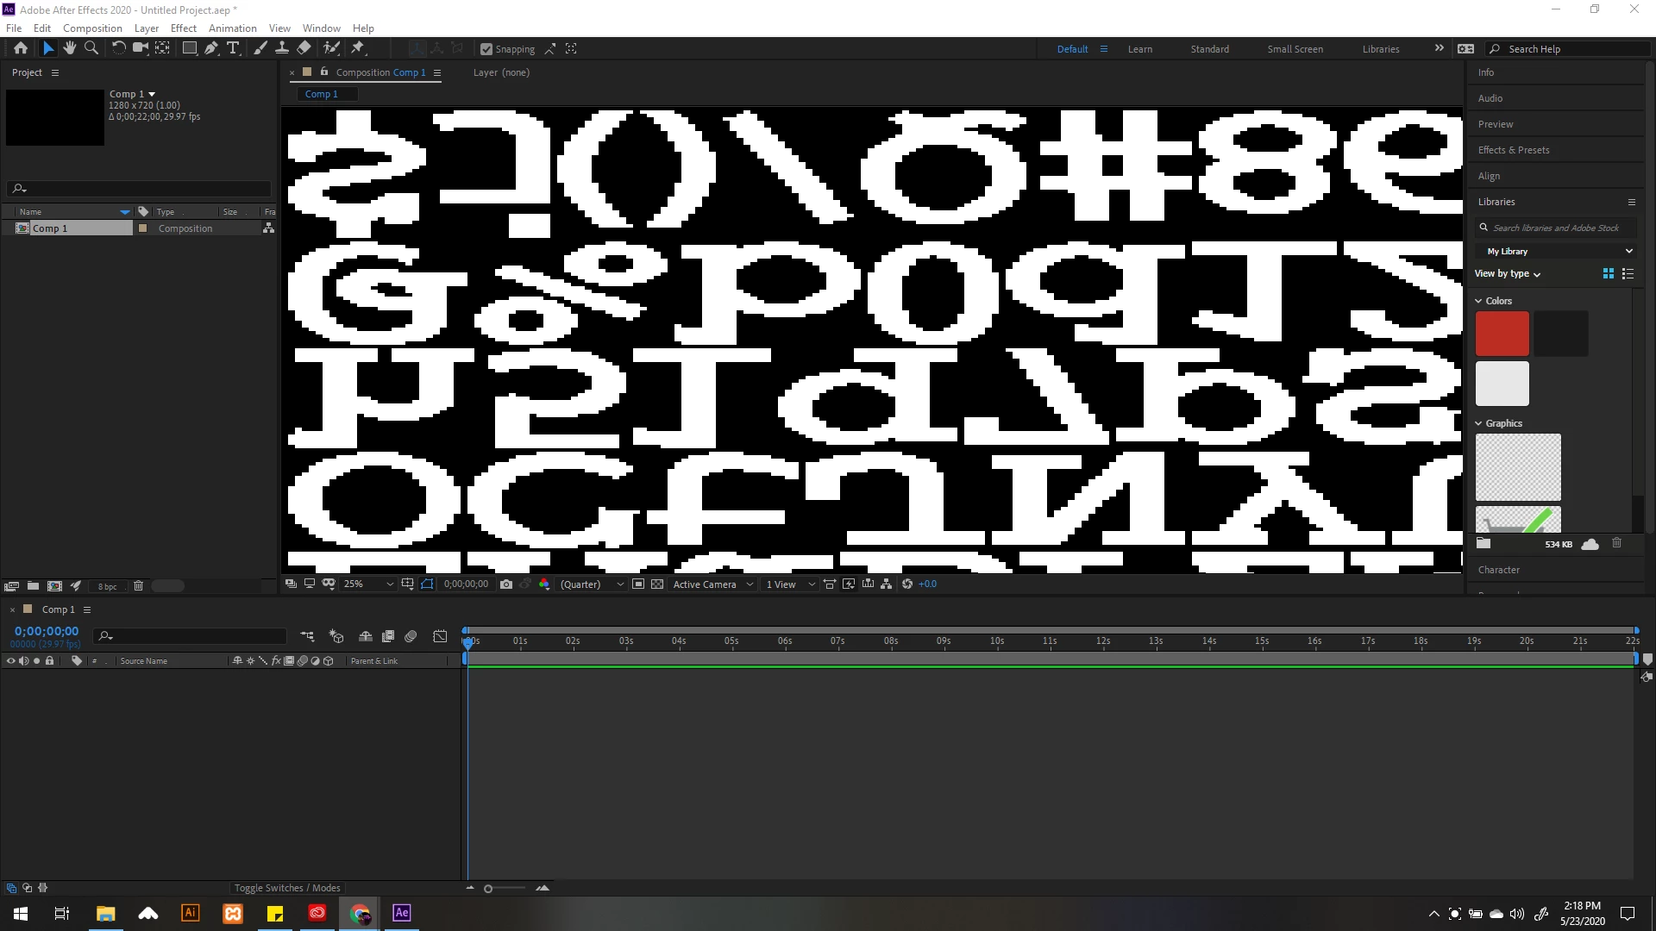1656x931 pixels.
Task: Toggle the Snapping checkbox
Action: (486, 49)
